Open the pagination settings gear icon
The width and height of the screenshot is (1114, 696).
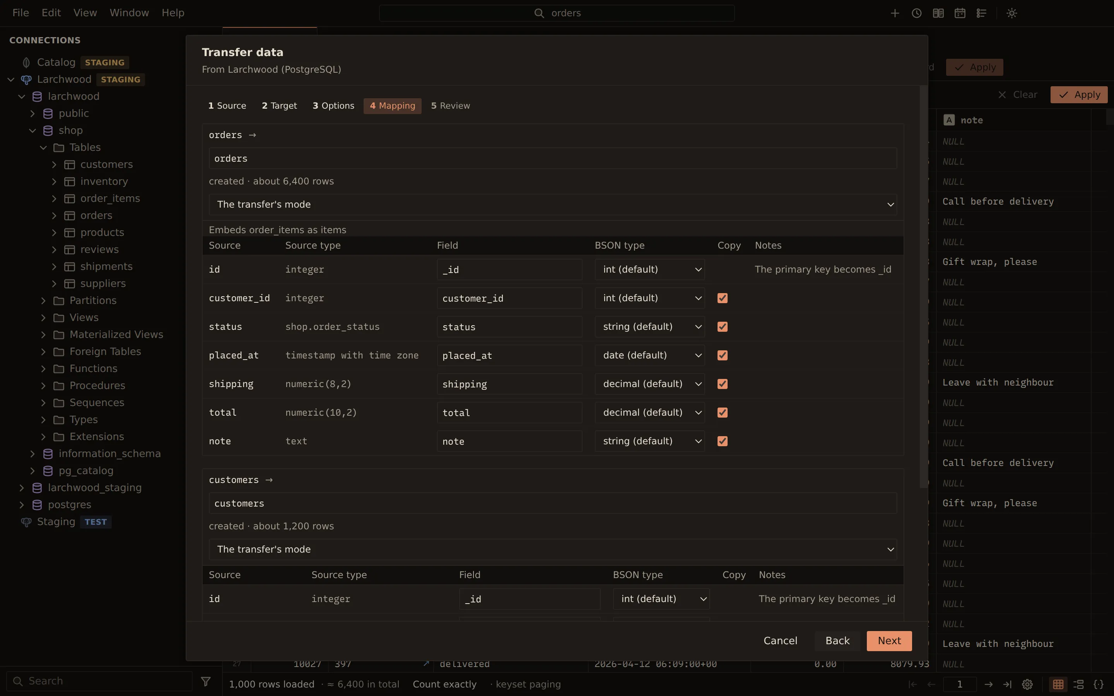click(1027, 684)
